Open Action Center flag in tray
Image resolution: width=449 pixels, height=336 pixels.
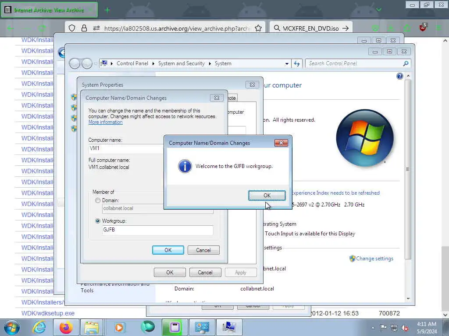click(383, 327)
